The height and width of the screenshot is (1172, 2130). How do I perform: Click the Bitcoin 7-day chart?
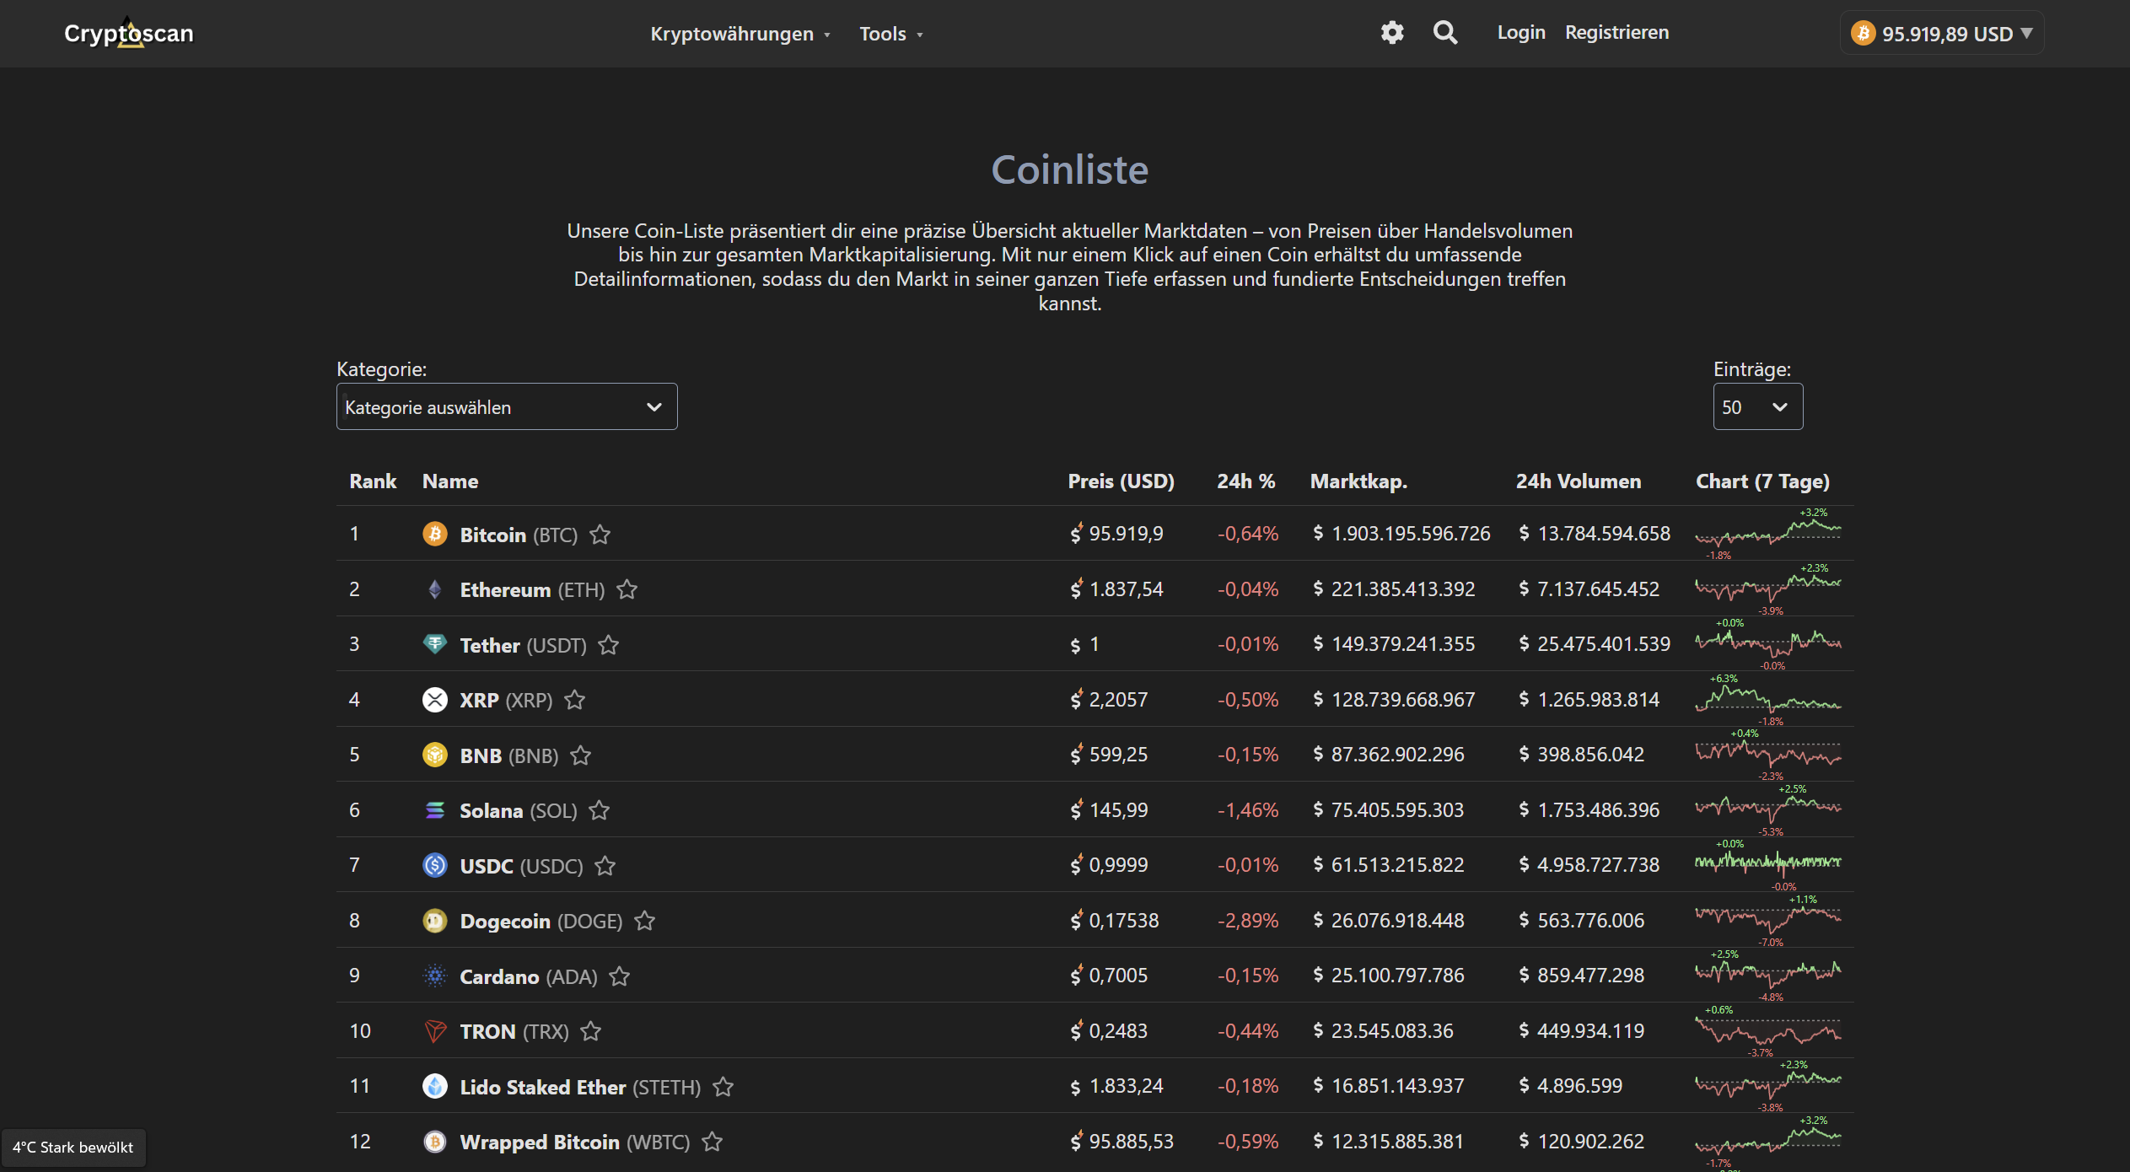tap(1768, 534)
